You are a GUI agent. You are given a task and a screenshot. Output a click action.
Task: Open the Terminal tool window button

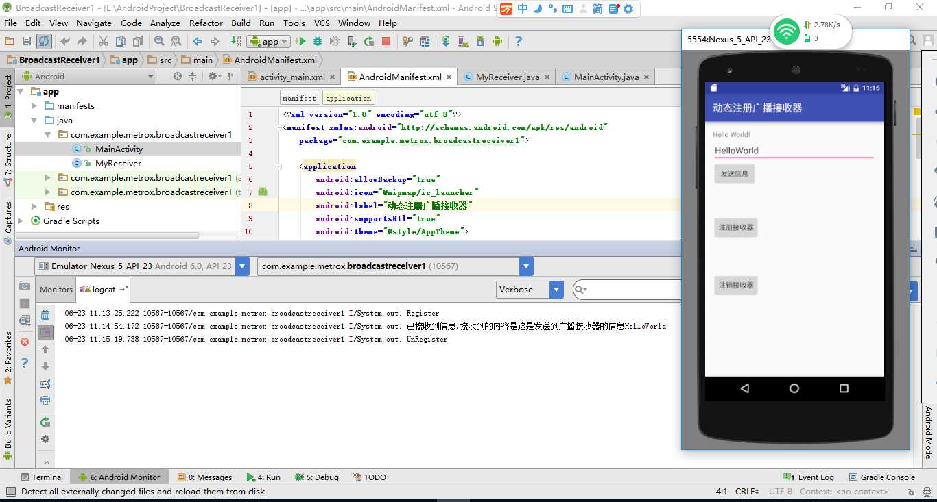click(41, 477)
